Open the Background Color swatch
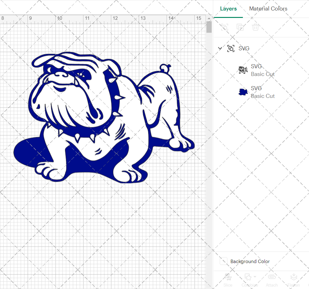 pos(223,261)
